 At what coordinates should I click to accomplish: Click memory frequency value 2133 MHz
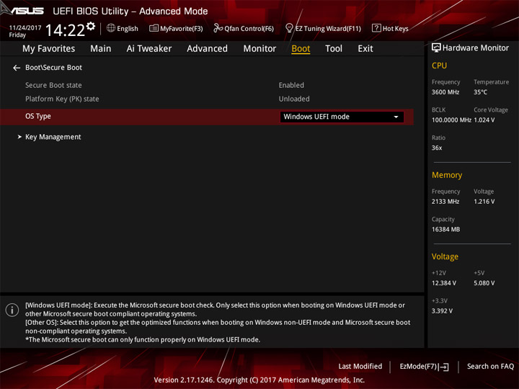point(445,202)
